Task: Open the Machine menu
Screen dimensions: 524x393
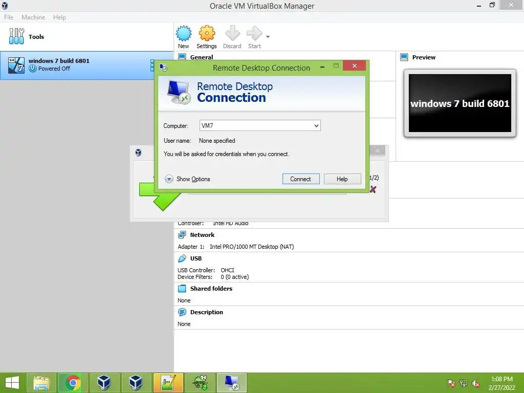Action: click(x=33, y=17)
